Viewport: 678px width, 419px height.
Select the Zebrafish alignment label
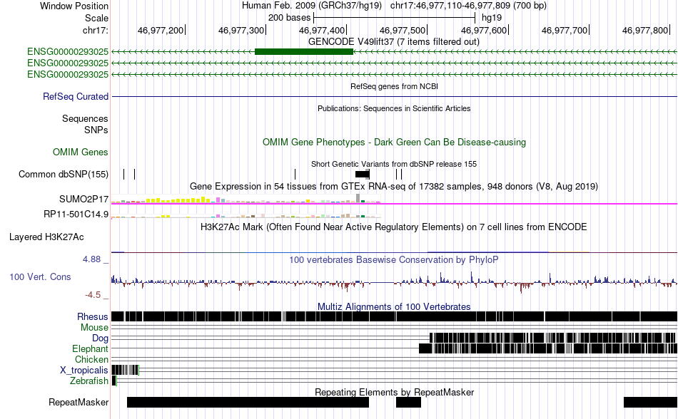88,381
